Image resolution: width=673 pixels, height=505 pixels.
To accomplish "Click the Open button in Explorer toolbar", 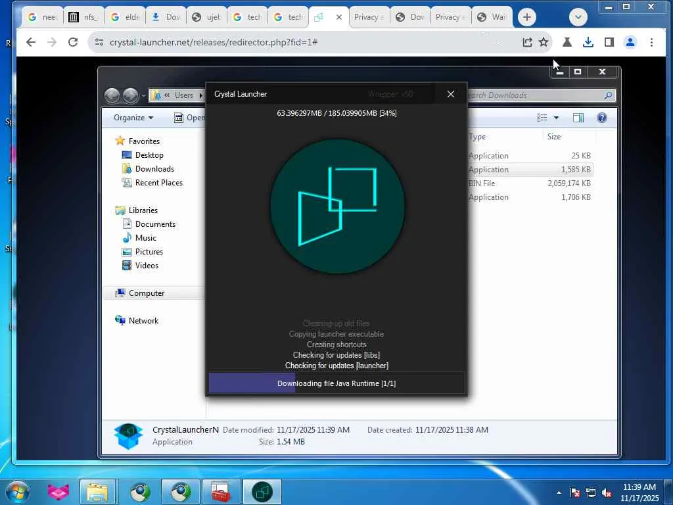I will click(190, 118).
